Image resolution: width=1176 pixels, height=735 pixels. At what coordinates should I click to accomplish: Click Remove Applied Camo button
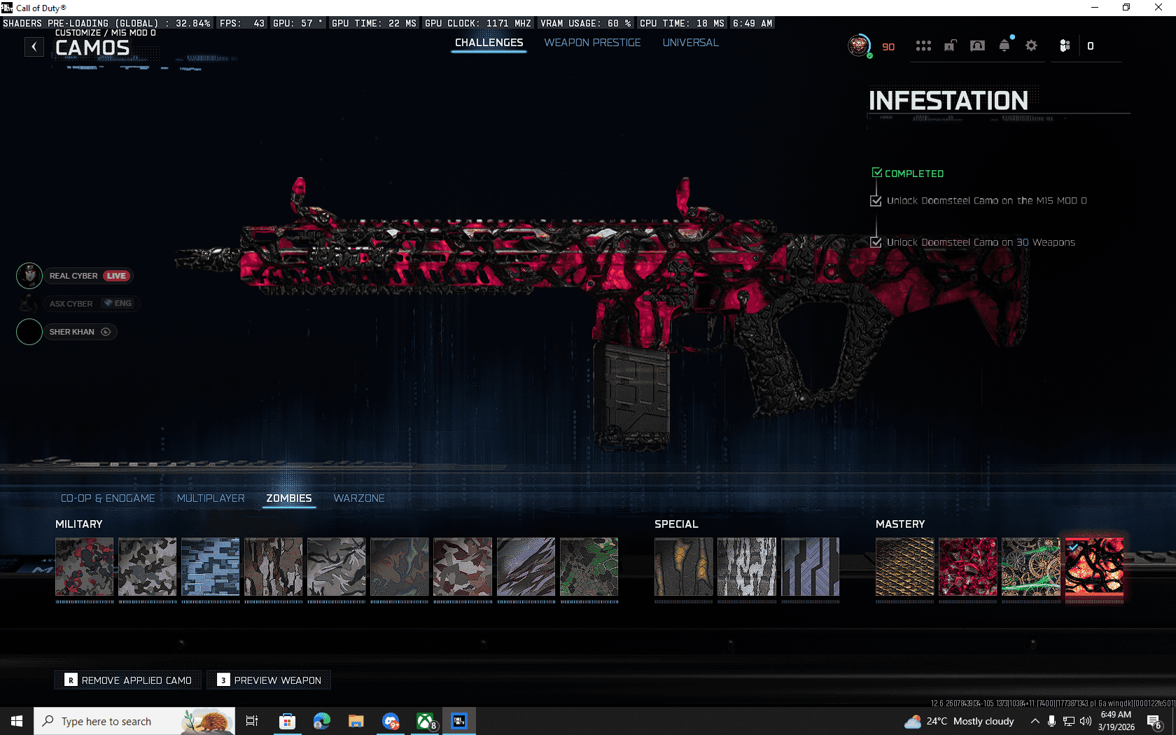tap(128, 680)
